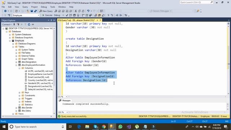Open File Explorer from the taskbar

(87, 127)
